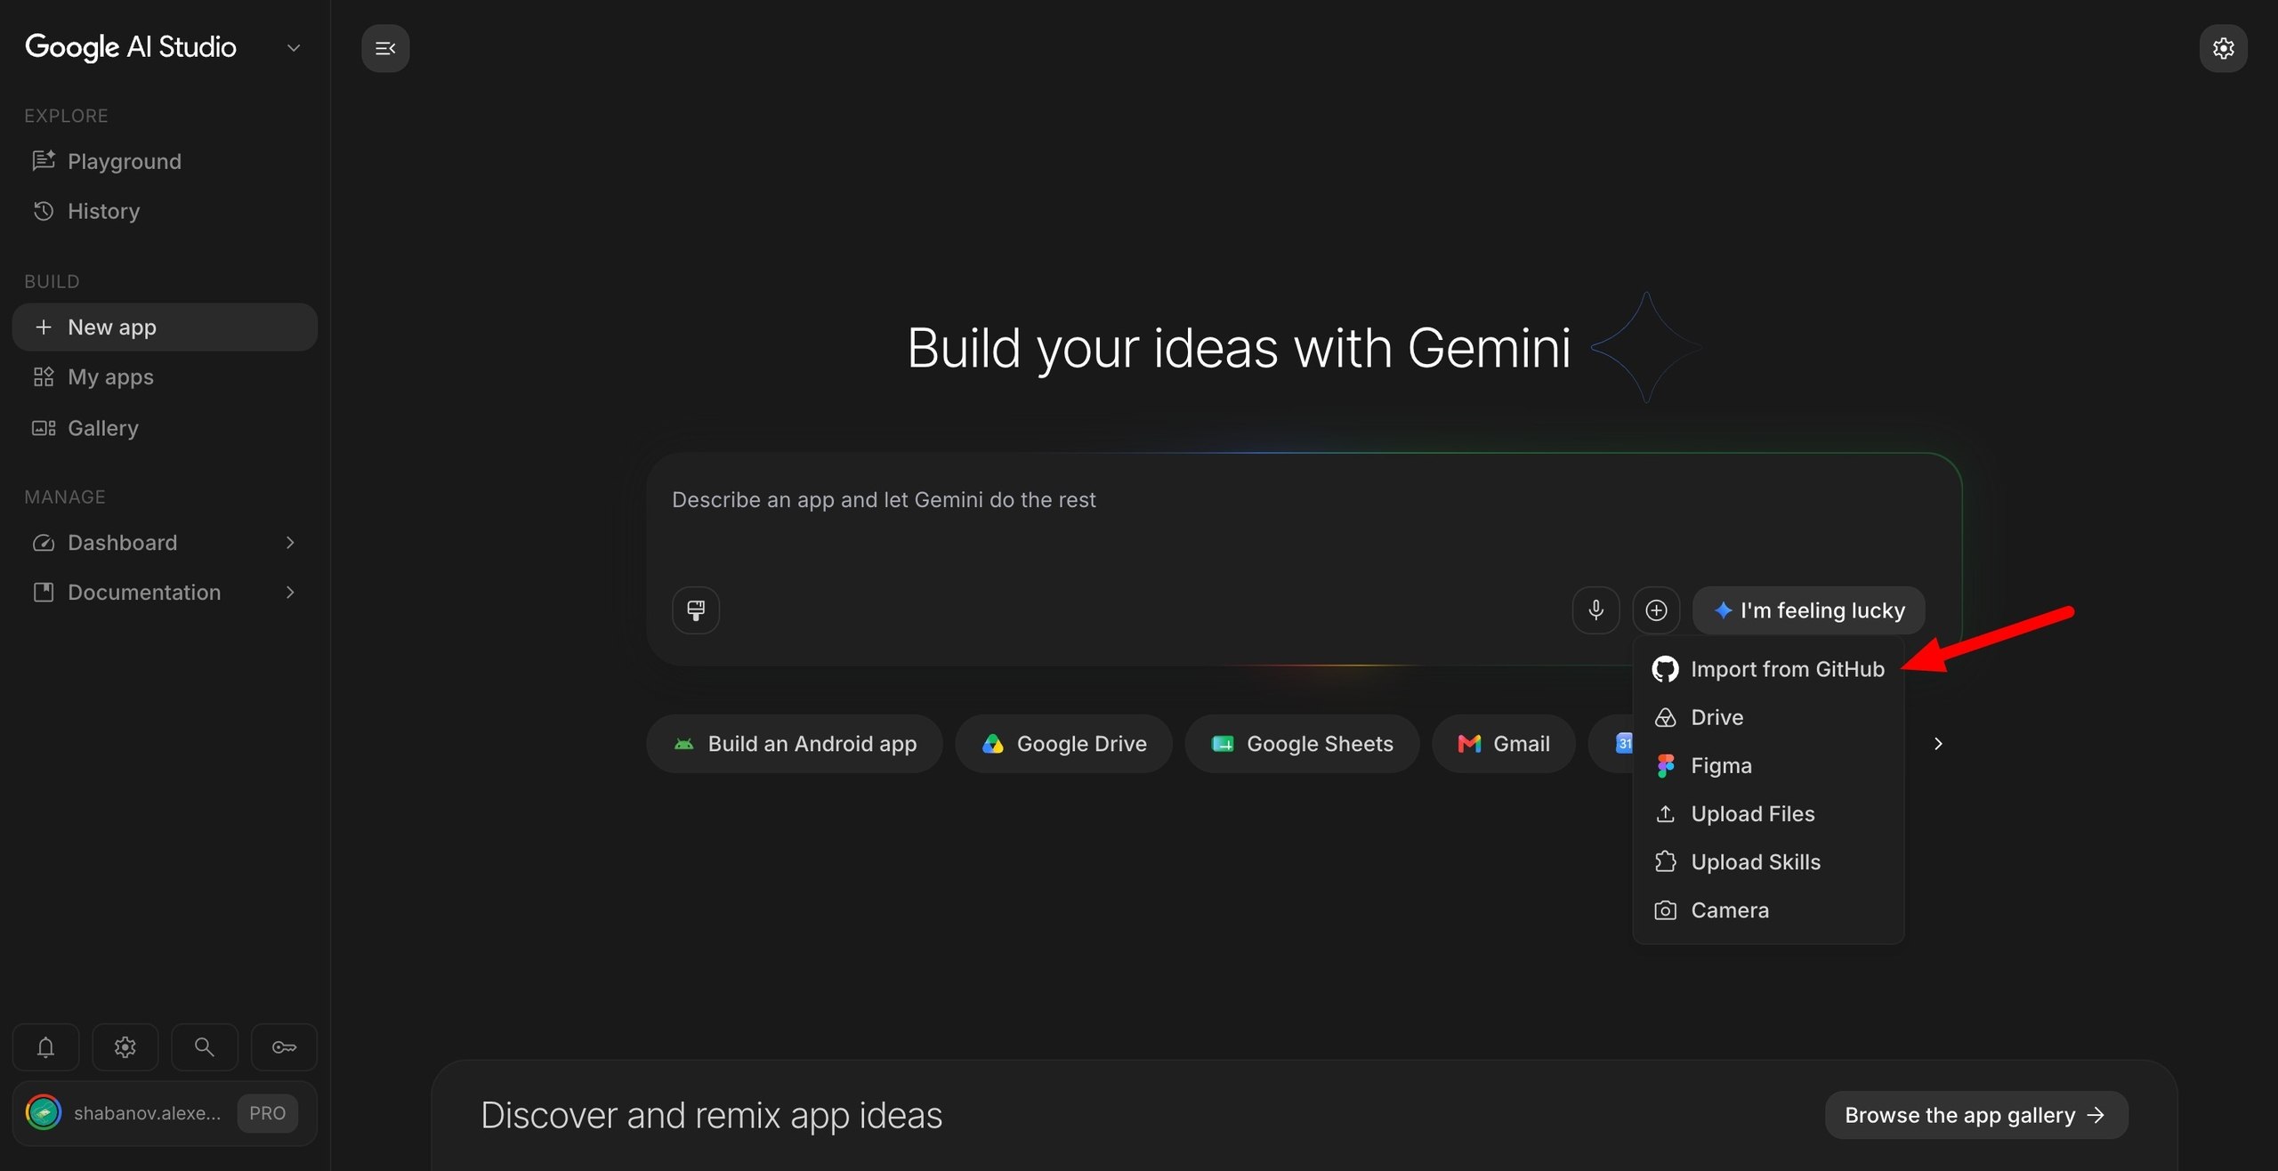
Task: Click the Build an Android app chip
Action: 794,744
